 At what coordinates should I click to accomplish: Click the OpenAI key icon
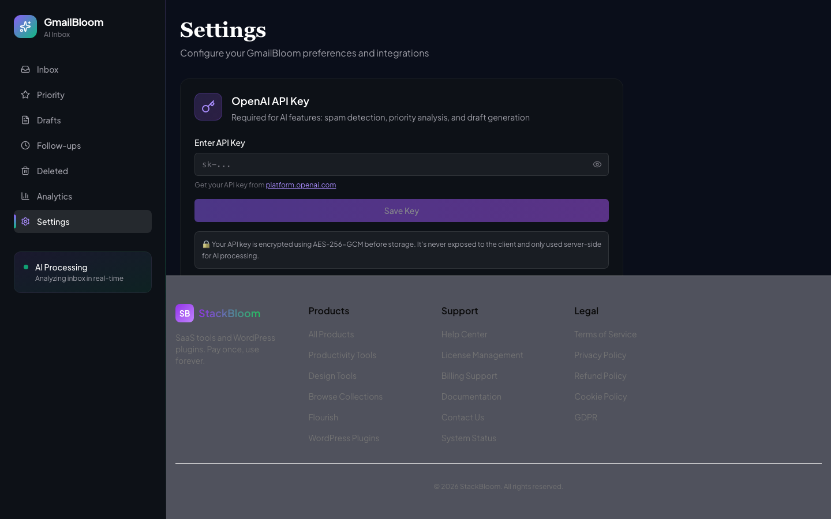[x=208, y=107]
